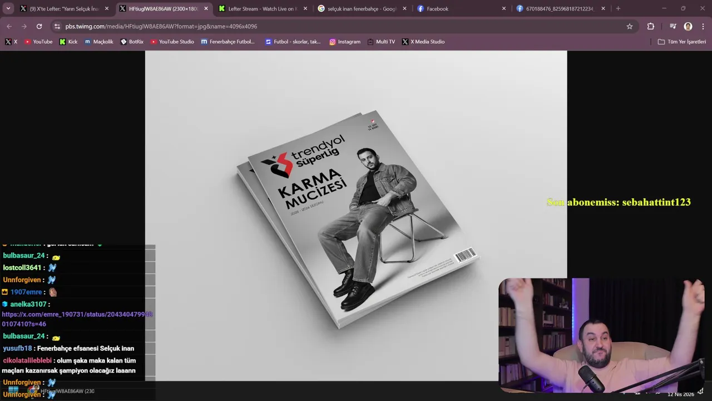
Task: Switch to the 670188476 image tab
Action: pyautogui.click(x=560, y=9)
